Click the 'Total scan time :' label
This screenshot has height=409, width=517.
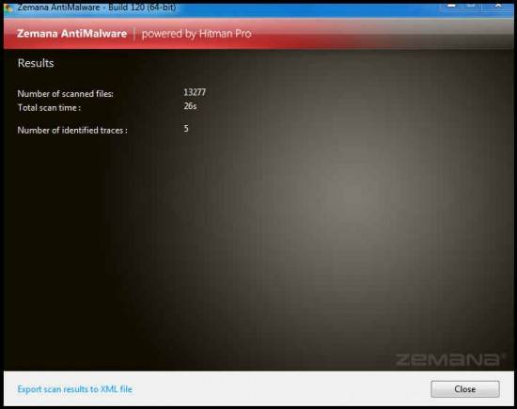(x=49, y=108)
